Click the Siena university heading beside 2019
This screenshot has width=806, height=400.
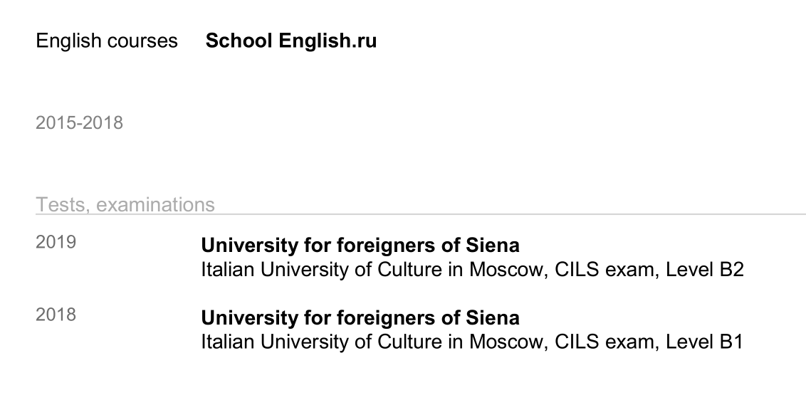[360, 246]
